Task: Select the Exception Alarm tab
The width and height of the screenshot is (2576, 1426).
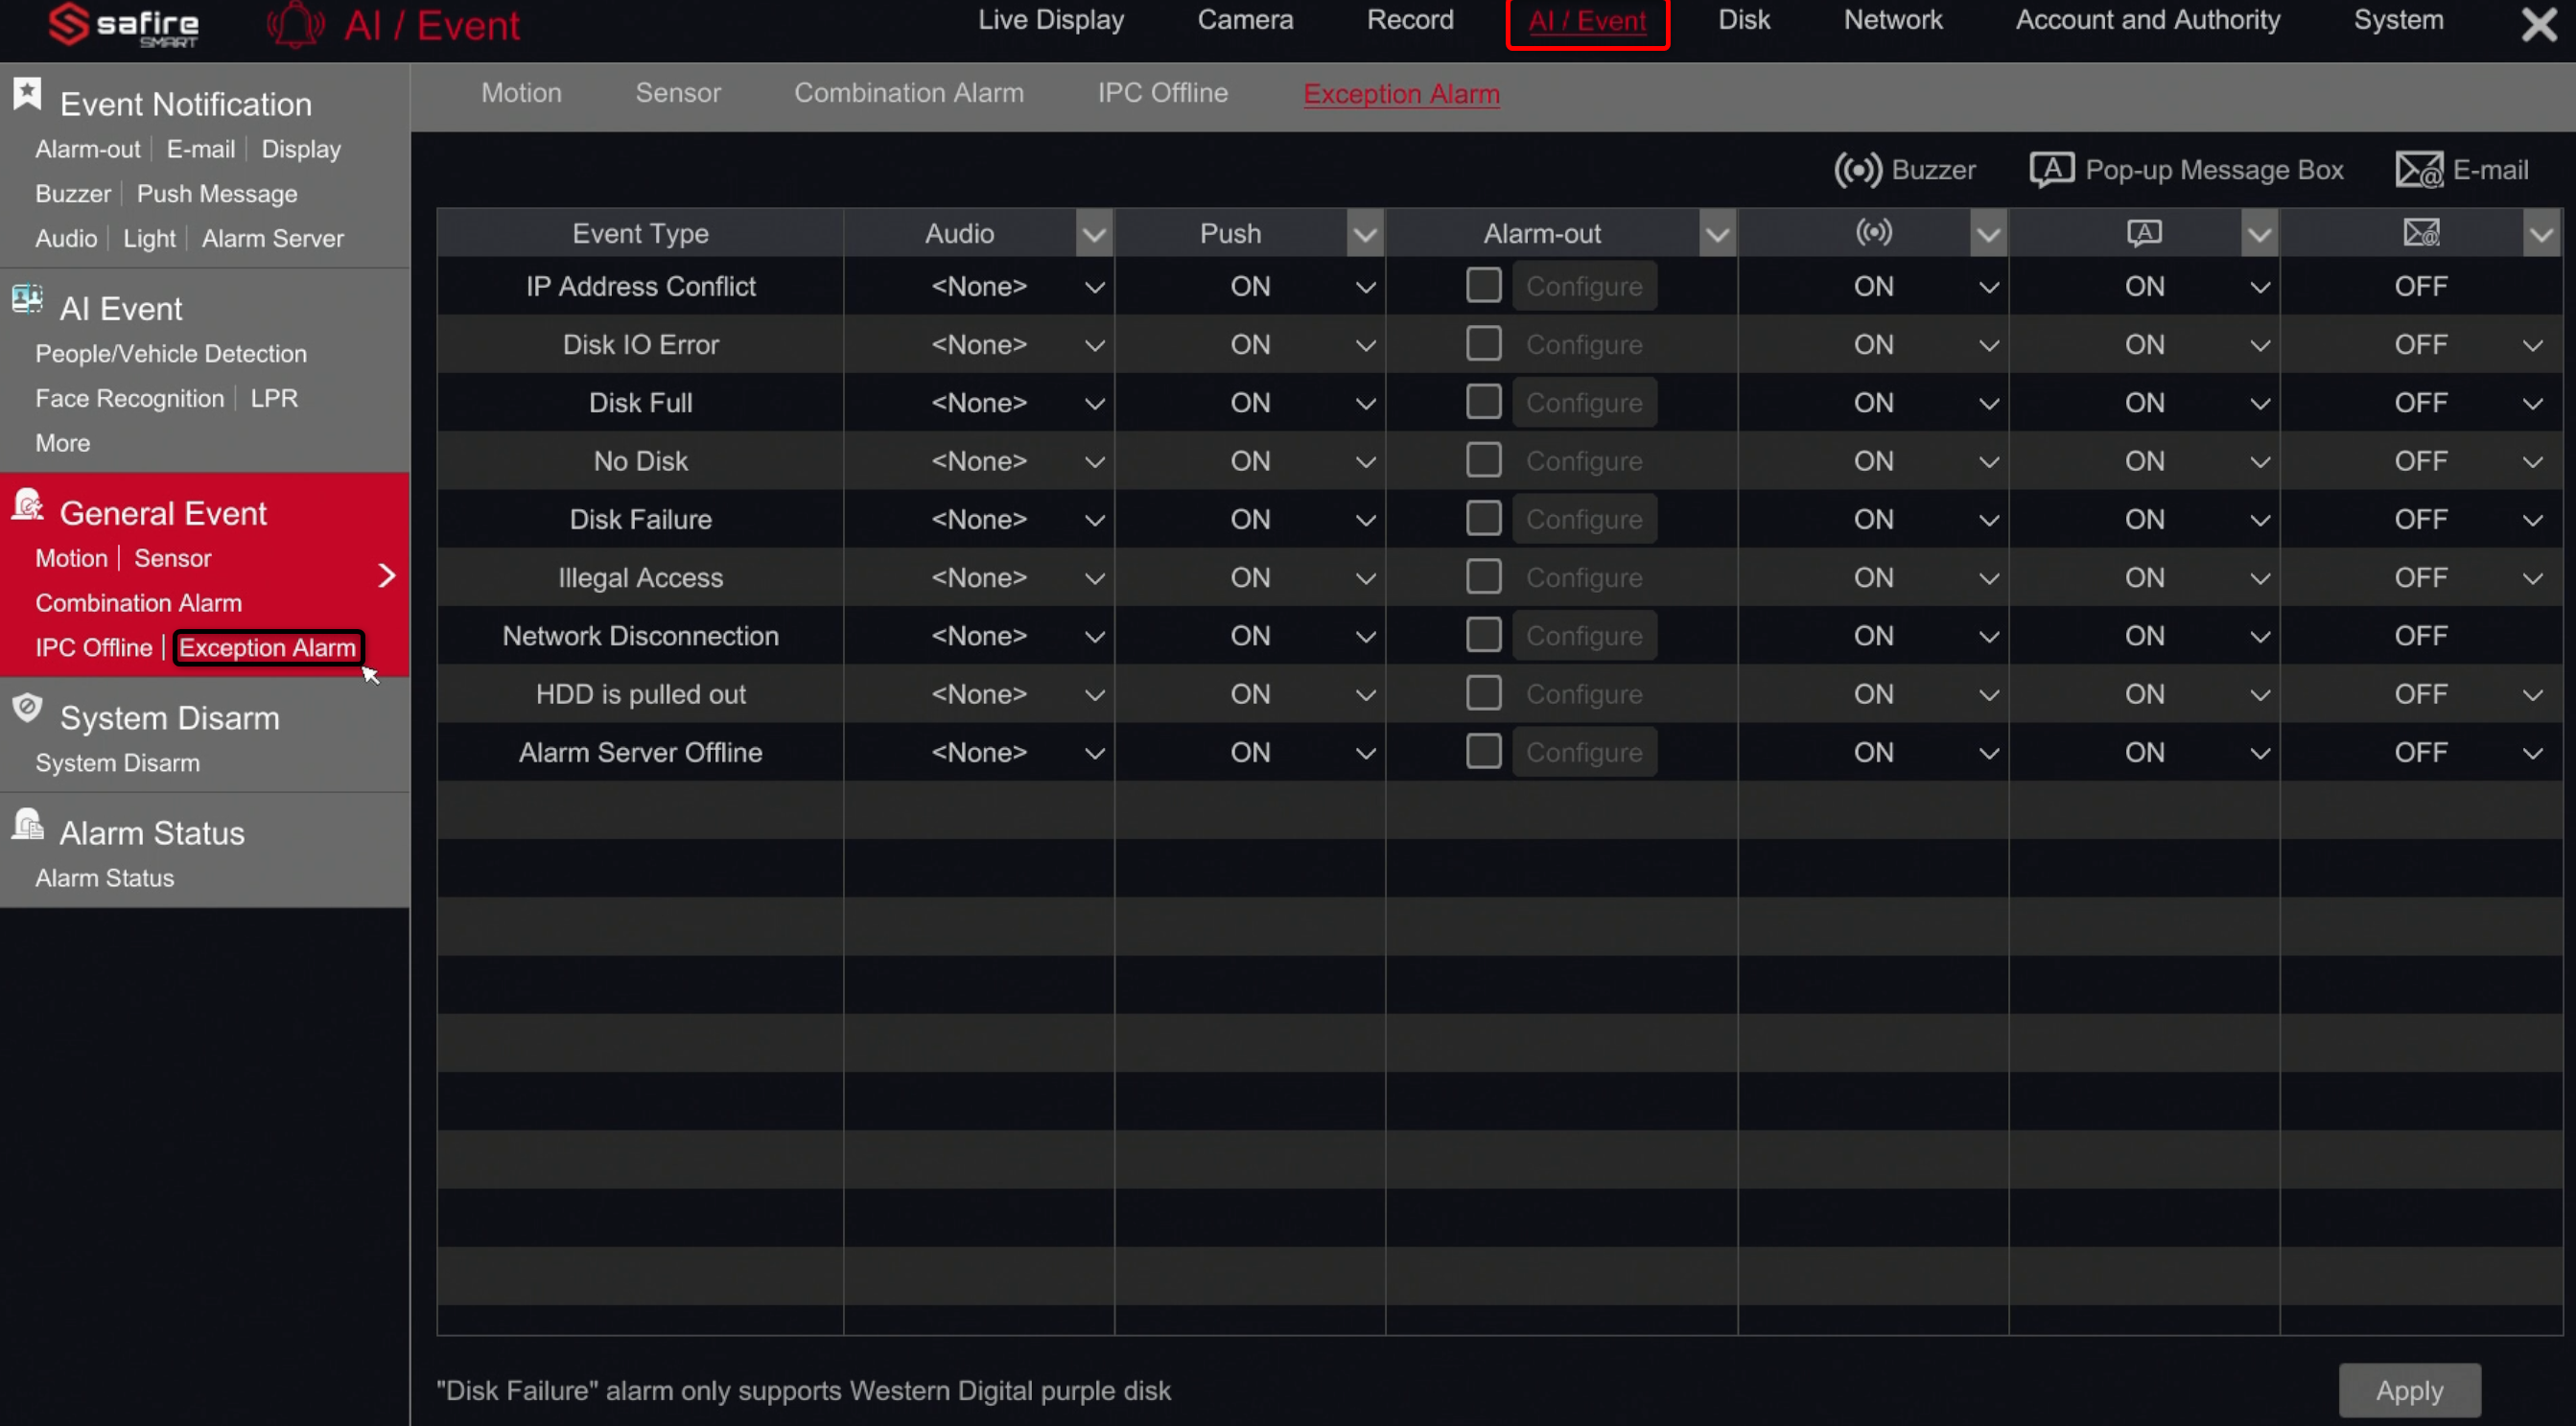Action: click(x=1401, y=94)
